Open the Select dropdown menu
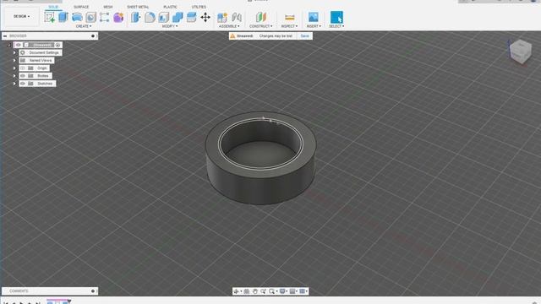Image resolution: width=541 pixels, height=304 pixels. pos(336,26)
